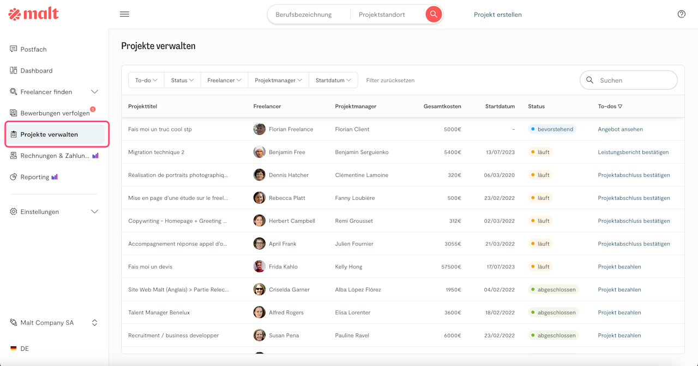The width and height of the screenshot is (698, 366).
Task: Open the Projektmanager filter dropdown
Action: [x=278, y=80]
